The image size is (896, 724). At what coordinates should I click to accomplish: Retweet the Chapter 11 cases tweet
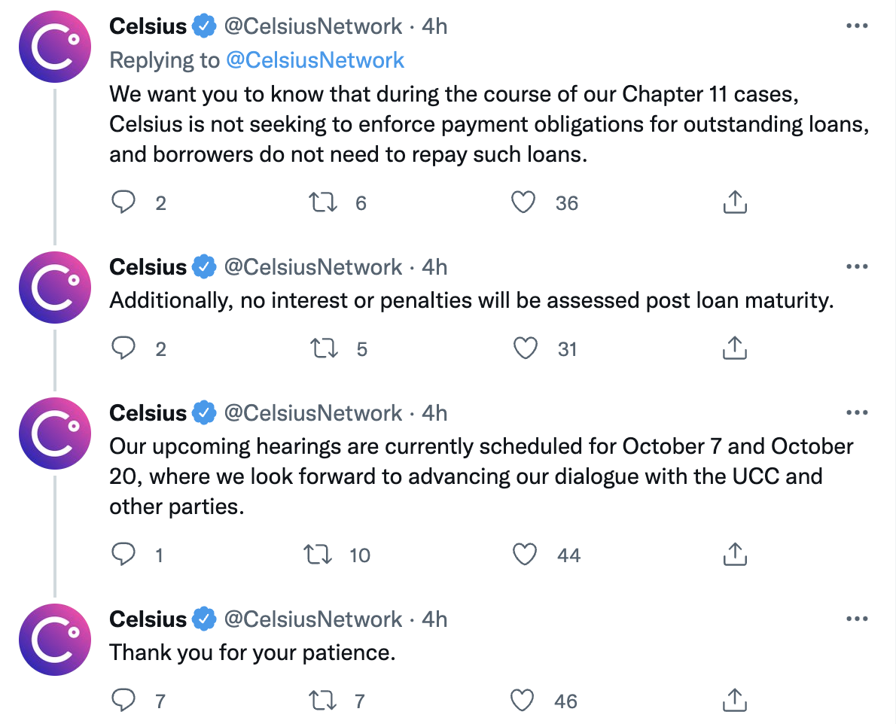[x=323, y=202]
